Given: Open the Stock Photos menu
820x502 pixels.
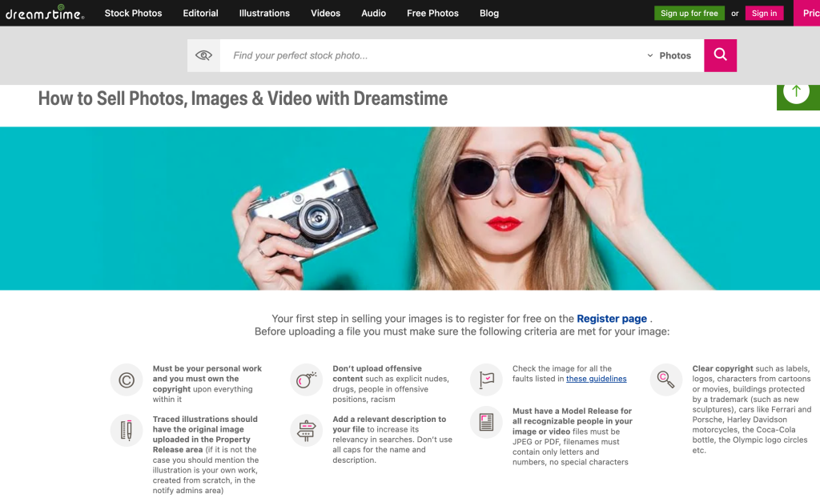Looking at the screenshot, I should coord(133,13).
